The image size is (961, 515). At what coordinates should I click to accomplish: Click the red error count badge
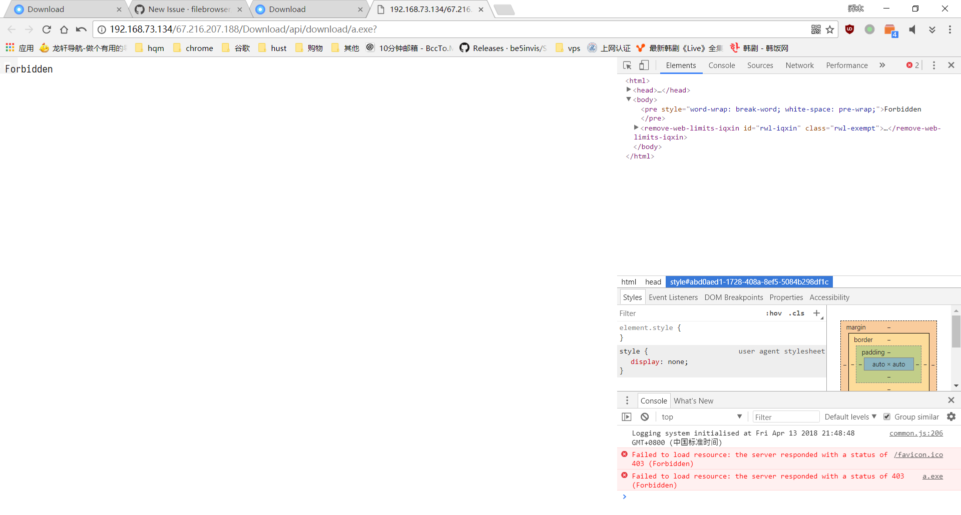(x=912, y=65)
